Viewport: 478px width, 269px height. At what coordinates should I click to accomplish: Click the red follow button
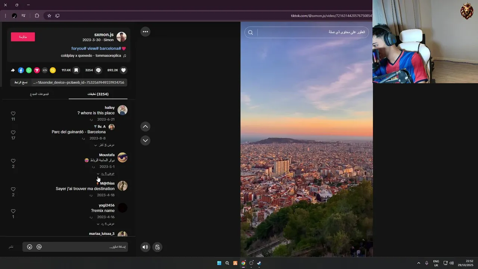pos(23,37)
